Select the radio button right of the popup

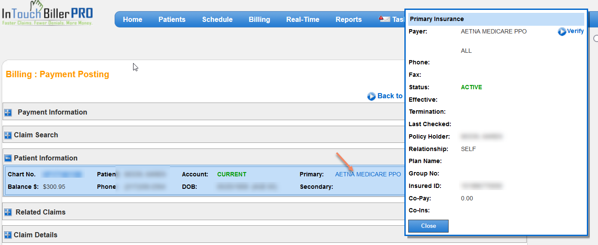pyautogui.click(x=595, y=39)
